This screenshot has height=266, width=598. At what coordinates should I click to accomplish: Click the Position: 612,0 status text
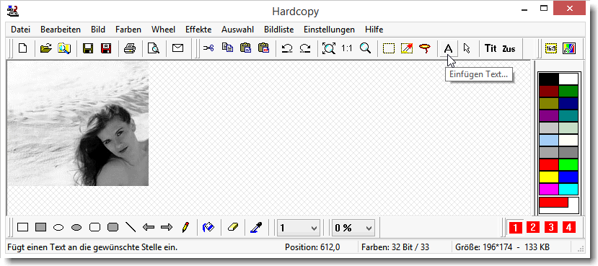click(312, 247)
